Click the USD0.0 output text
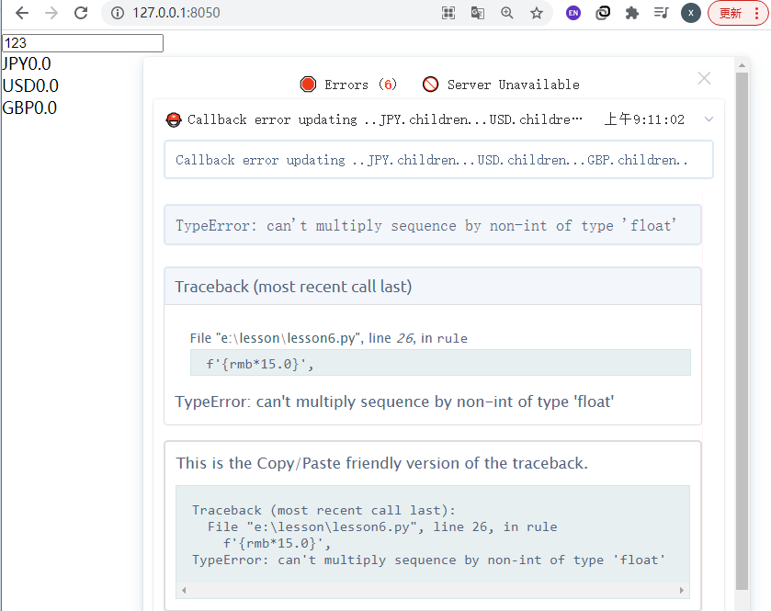The width and height of the screenshot is (771, 611). click(30, 85)
